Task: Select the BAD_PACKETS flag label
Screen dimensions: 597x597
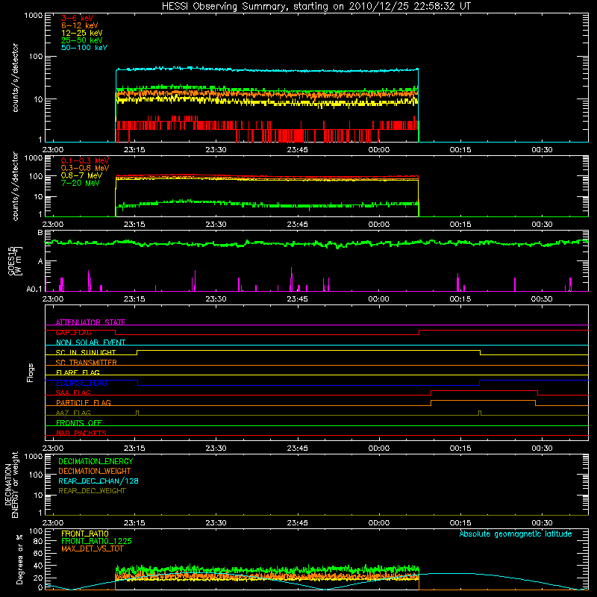Action: pos(81,433)
